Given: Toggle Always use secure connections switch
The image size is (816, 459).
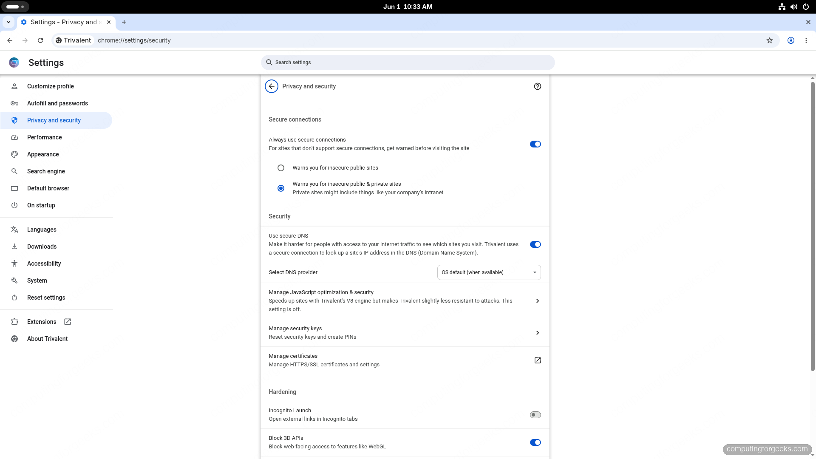Looking at the screenshot, I should click(x=535, y=144).
